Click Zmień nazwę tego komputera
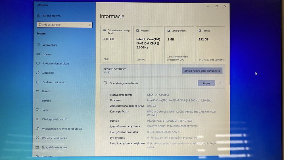This screenshot has height=160, width=284. (x=202, y=71)
